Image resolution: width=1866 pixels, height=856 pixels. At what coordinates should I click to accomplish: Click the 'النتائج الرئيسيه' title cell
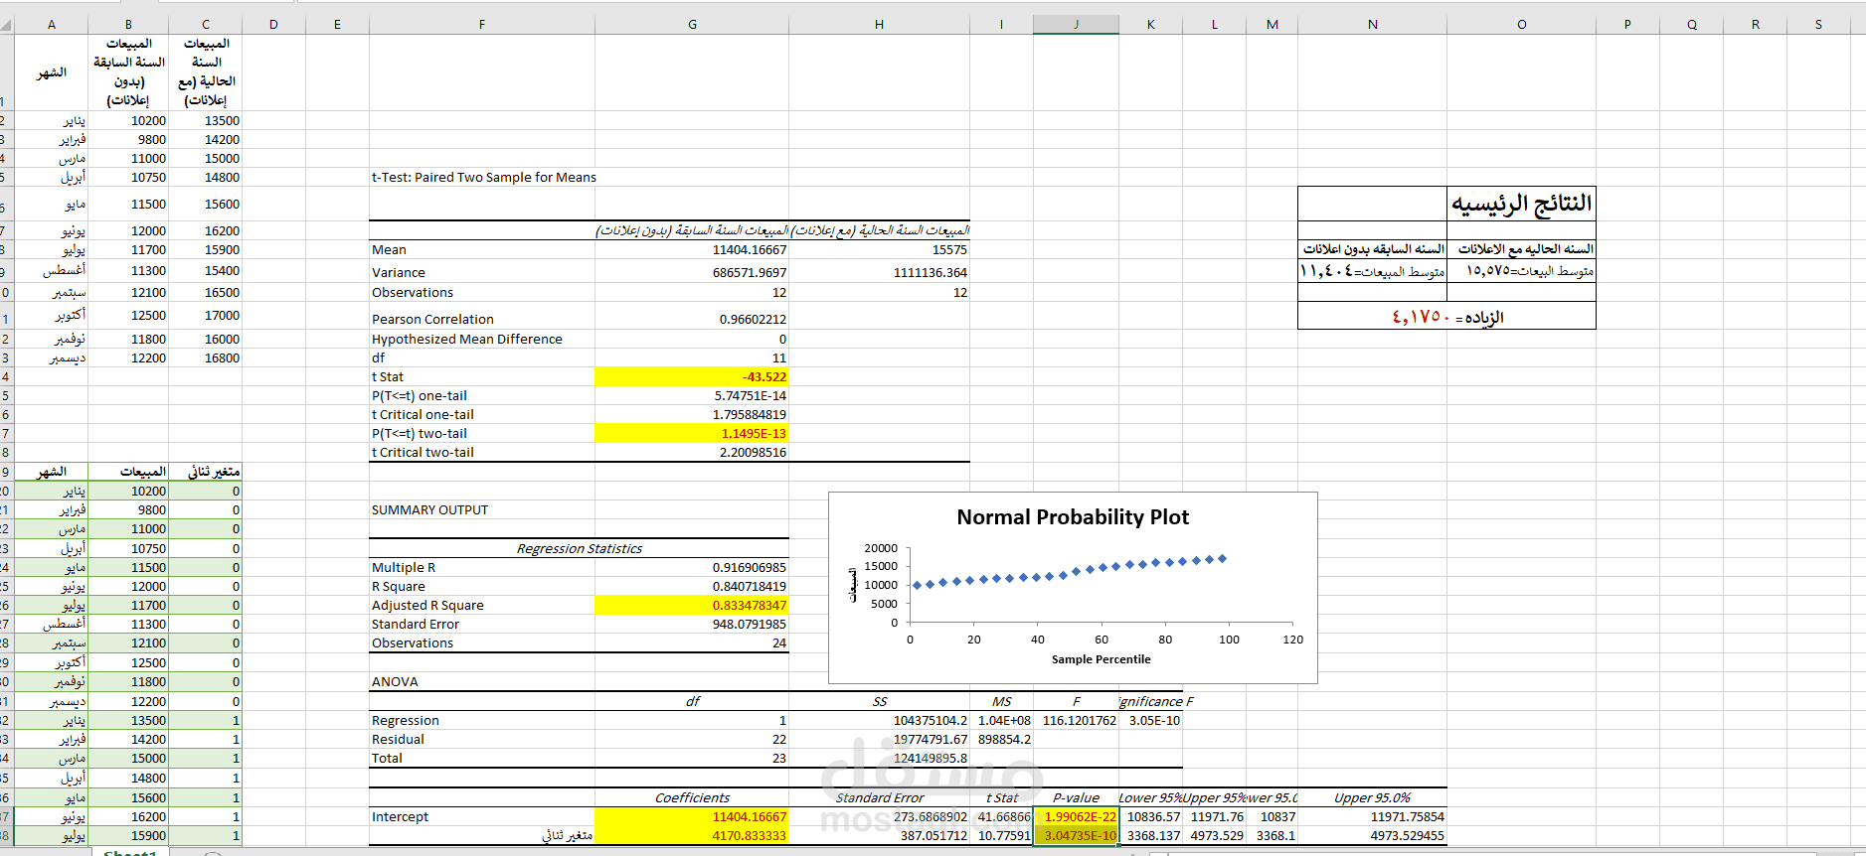pos(1521,204)
